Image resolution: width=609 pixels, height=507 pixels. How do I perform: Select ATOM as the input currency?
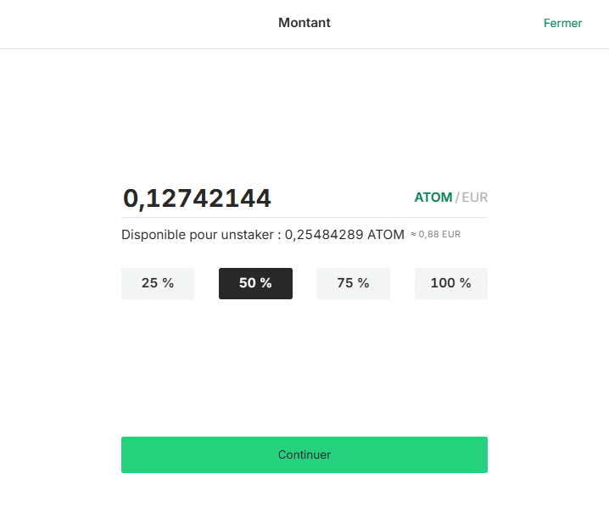(433, 198)
